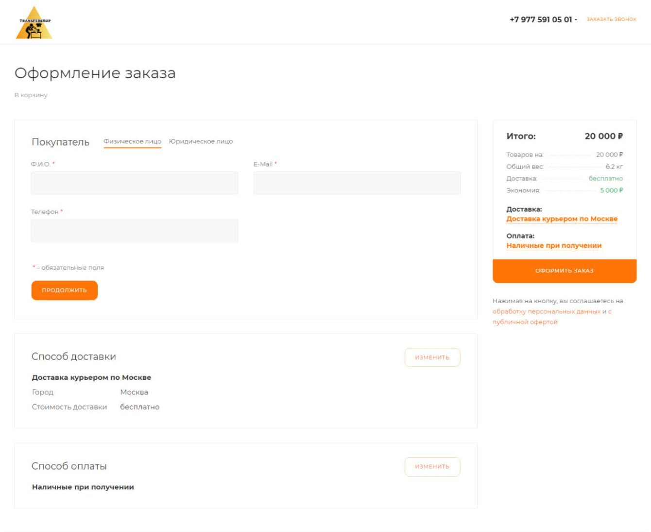Open the публичной офертой link
651x532 pixels.
tap(525, 322)
